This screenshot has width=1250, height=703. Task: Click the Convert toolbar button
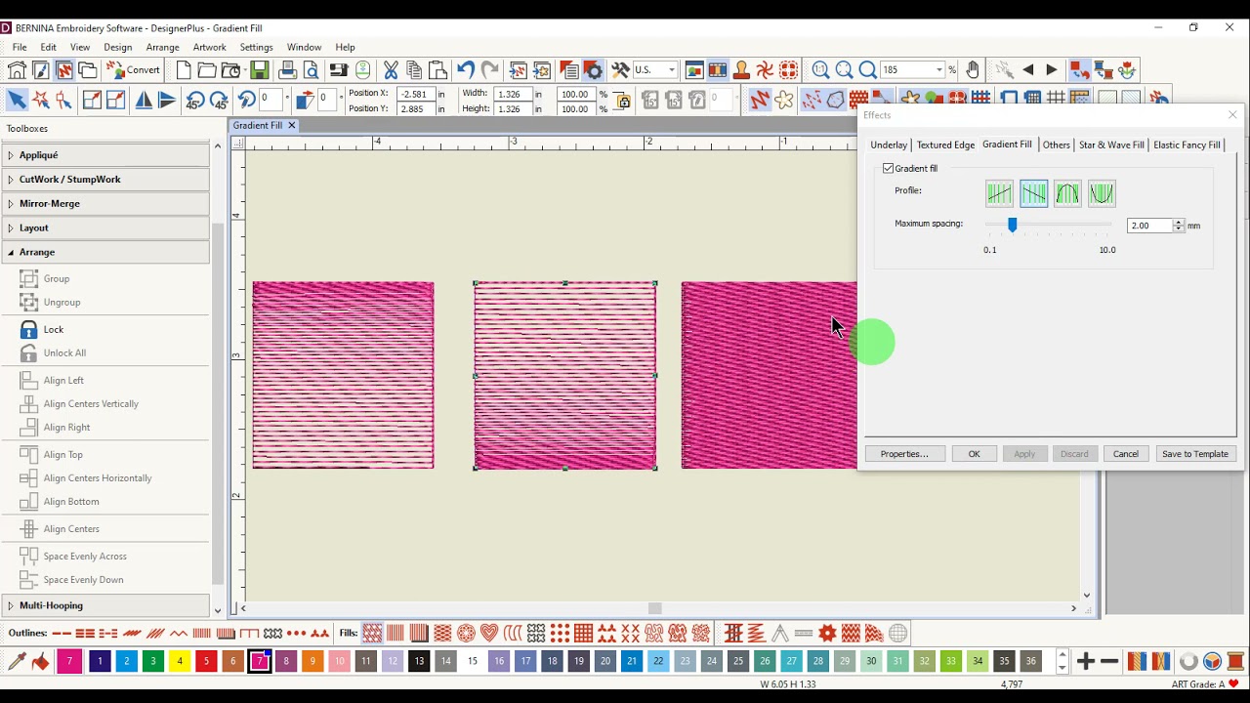(x=134, y=70)
